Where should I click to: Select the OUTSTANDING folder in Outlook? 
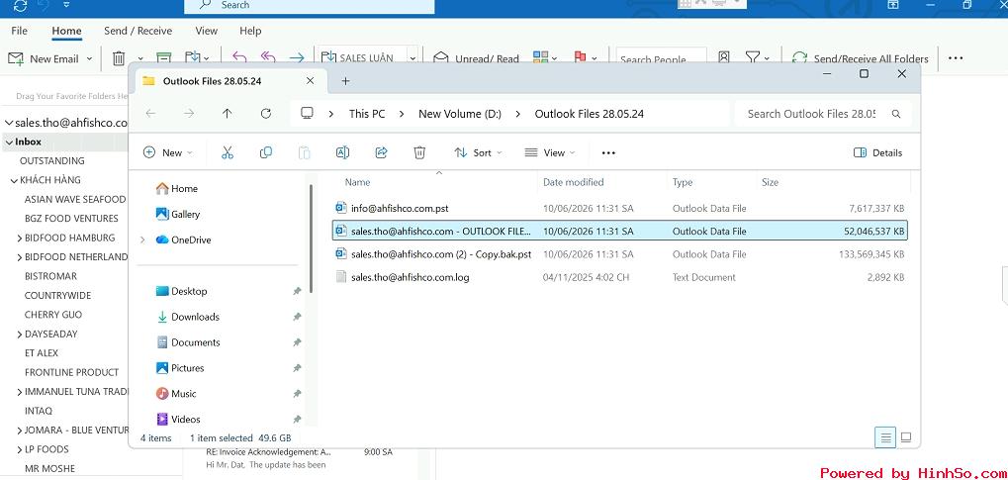click(x=52, y=161)
